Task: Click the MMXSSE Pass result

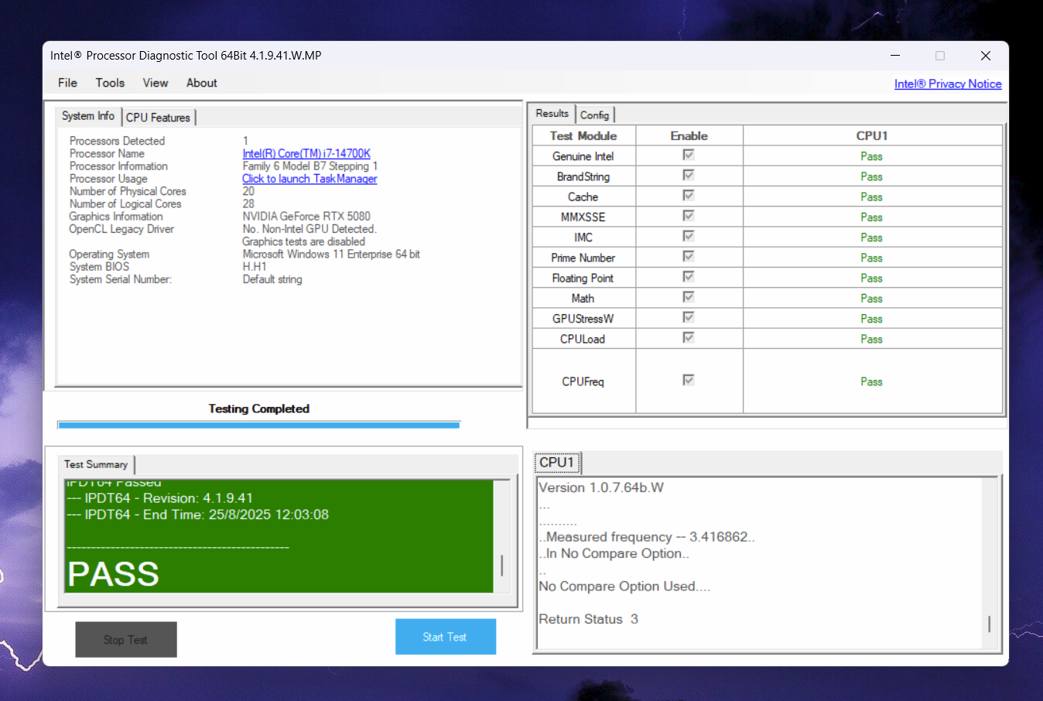Action: pyautogui.click(x=872, y=217)
